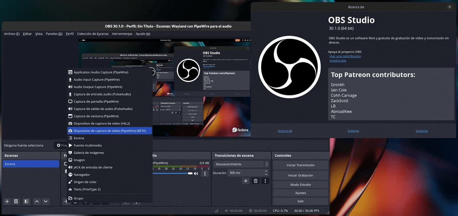Click 30.00 / 30.00 FPS status text
458x216 pixels.
306,211
